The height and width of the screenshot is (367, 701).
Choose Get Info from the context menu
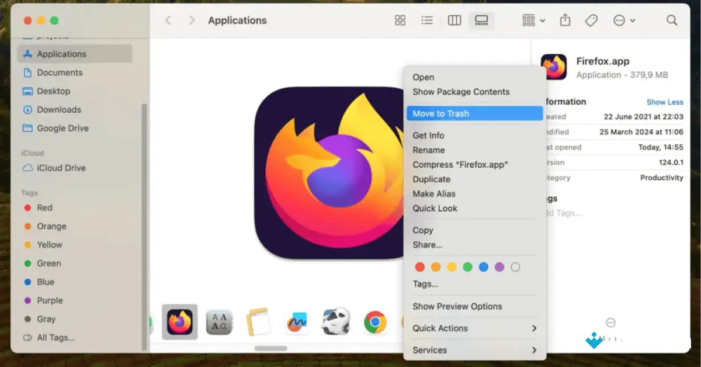(428, 135)
